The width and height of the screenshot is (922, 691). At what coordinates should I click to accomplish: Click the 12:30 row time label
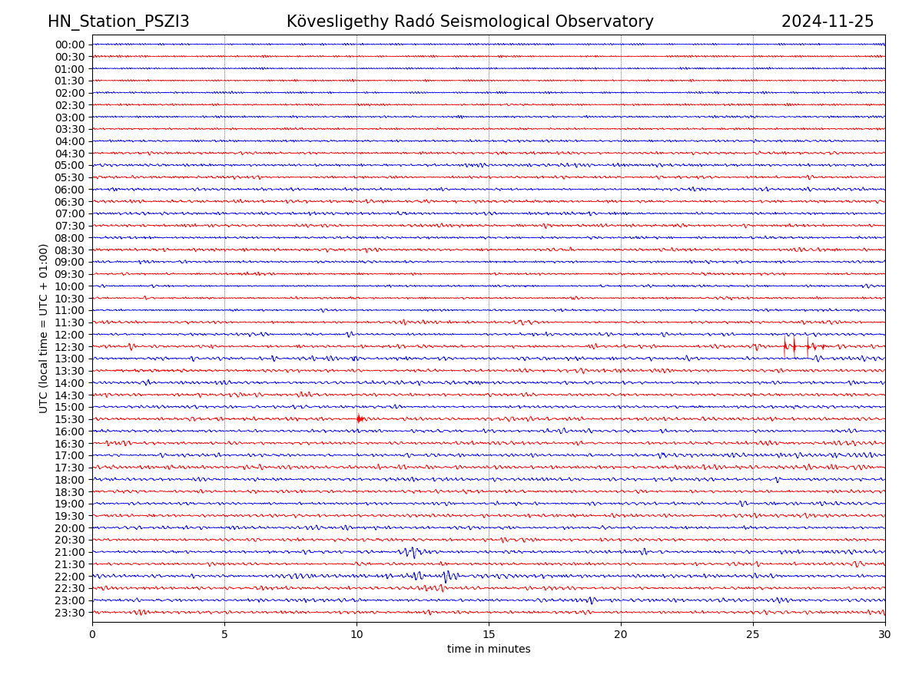coord(69,347)
